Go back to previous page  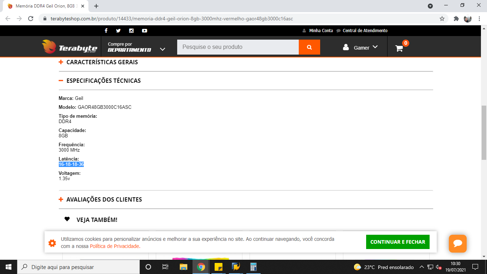point(8,19)
